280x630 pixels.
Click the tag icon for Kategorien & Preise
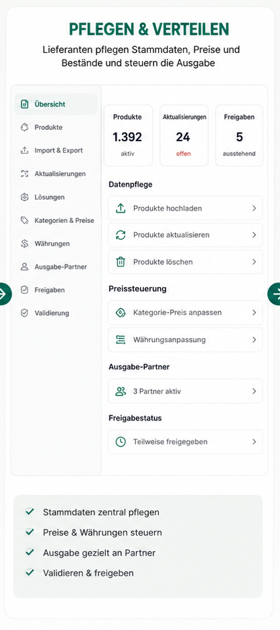click(x=25, y=220)
